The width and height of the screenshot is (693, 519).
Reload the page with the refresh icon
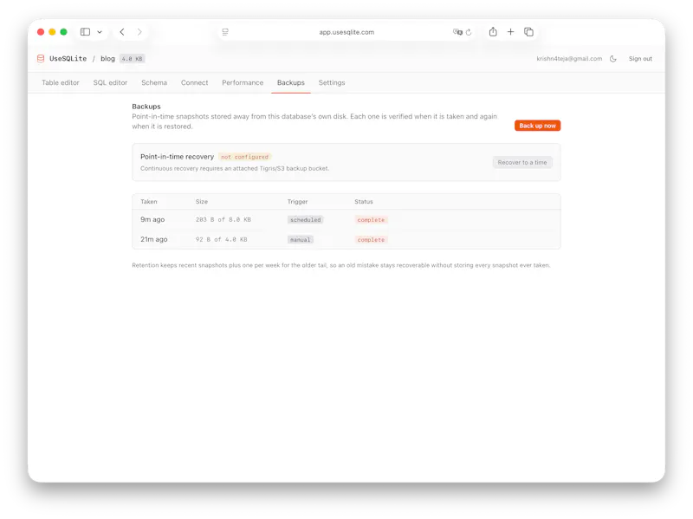469,32
